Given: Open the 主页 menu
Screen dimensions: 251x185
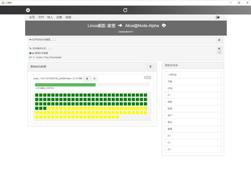Looking at the screenshot, I should click(x=32, y=17).
